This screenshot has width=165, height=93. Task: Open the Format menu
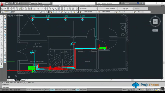31,6
